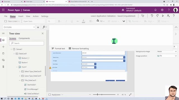The width and height of the screenshot is (179, 100).
Task: Open the View ribbon tab
Action: click(x=28, y=16)
